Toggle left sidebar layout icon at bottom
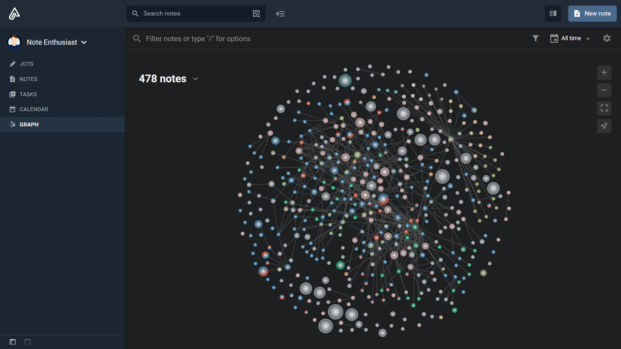The width and height of the screenshot is (621, 349). click(x=13, y=342)
